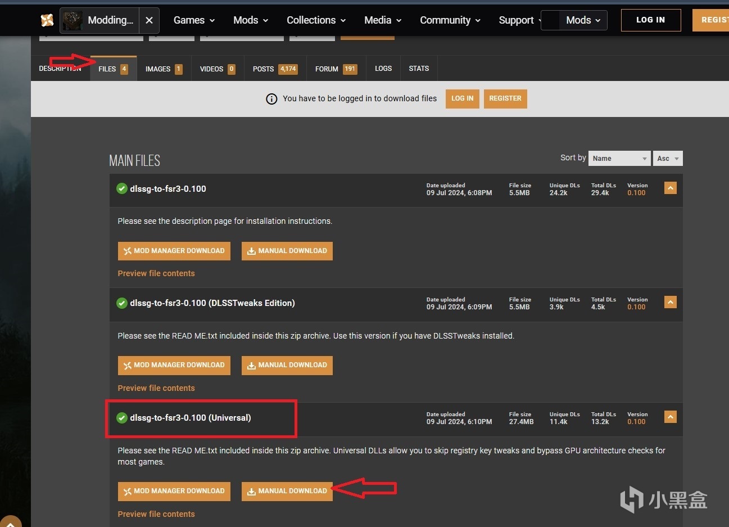The width and height of the screenshot is (729, 527).
Task: Open the Mods search scope dropdown
Action: 583,20
